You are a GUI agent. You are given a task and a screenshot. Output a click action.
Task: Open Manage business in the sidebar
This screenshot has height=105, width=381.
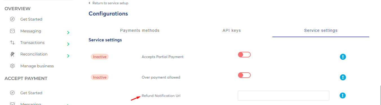[x=37, y=66]
